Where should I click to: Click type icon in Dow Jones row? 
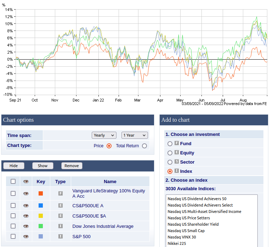(61, 226)
